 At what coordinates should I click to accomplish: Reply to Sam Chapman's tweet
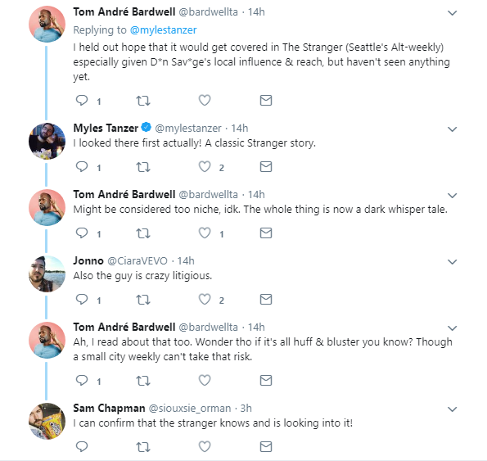coord(82,447)
